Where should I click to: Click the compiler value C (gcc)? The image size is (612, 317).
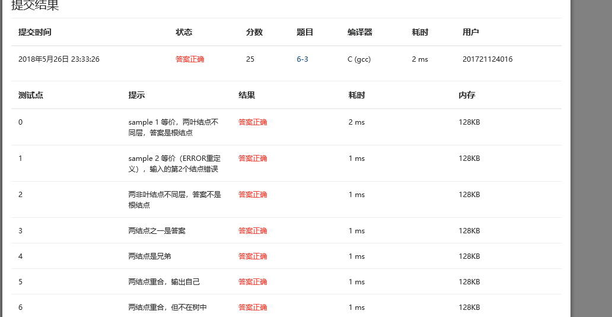[359, 59]
